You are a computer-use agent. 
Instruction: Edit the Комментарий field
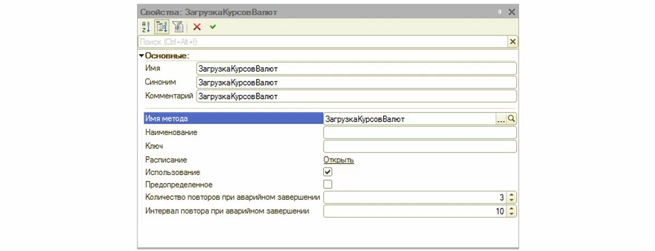[x=356, y=96]
